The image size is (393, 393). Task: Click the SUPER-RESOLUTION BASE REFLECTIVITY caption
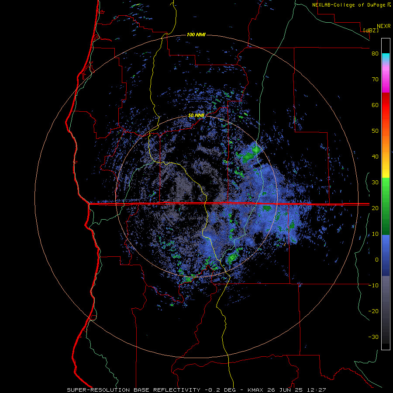coord(134,390)
